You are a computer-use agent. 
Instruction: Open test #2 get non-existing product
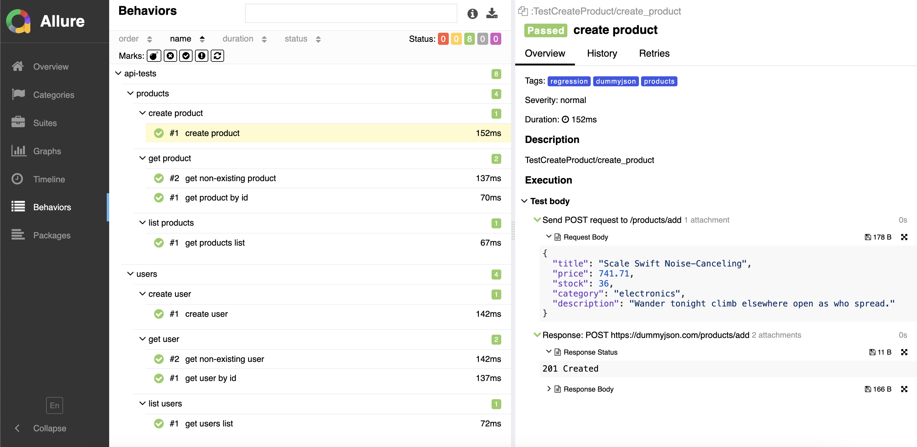[328, 178]
